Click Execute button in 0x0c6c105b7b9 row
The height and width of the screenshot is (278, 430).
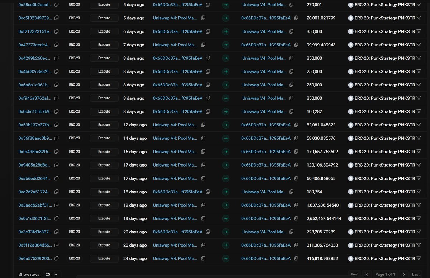pyautogui.click(x=104, y=111)
